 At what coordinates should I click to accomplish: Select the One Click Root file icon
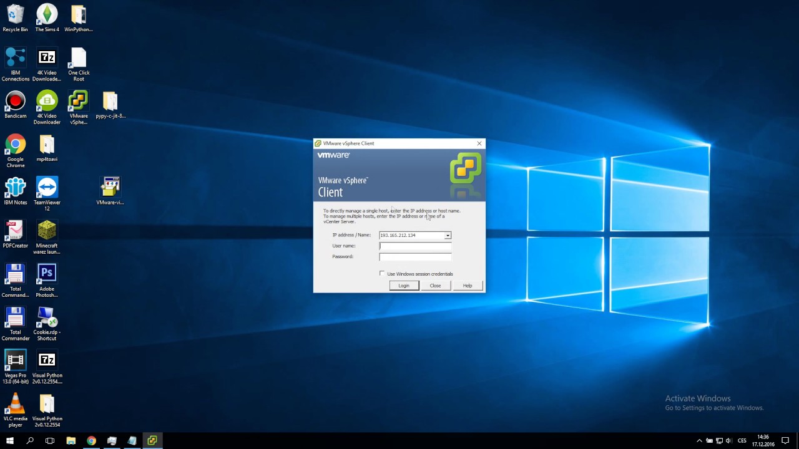79,64
